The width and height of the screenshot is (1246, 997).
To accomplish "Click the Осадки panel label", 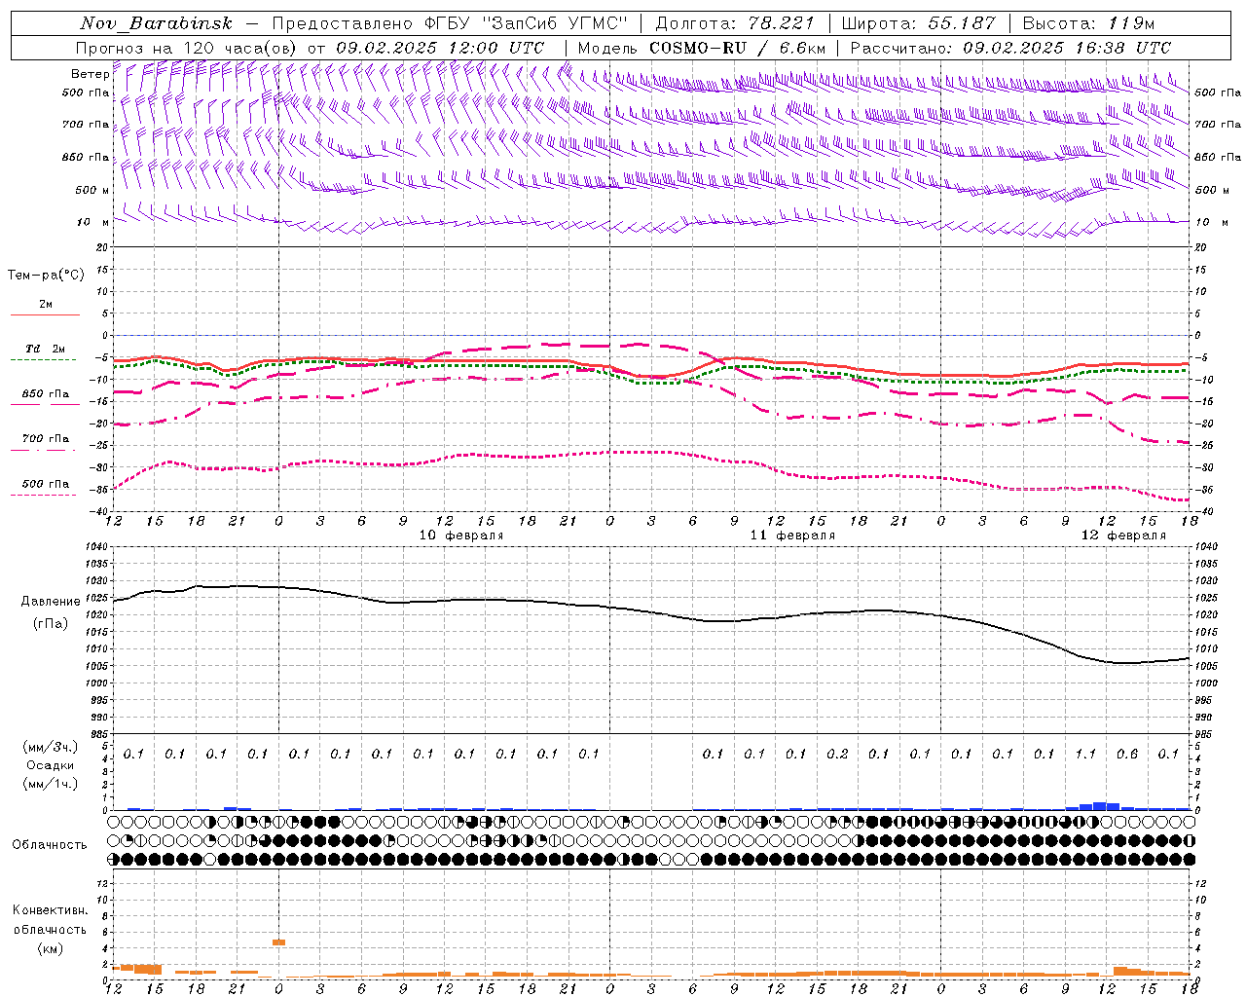I will [x=51, y=765].
